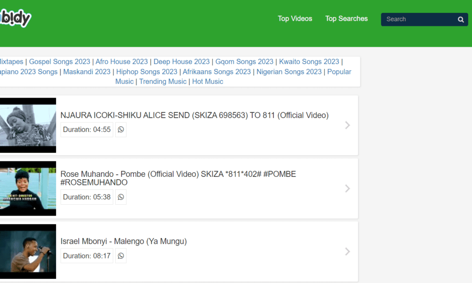
Task: Open Israel Mbonyi Malengo thumbnail
Action: tap(27, 251)
